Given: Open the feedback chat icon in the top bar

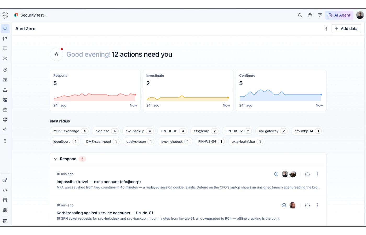Looking at the screenshot, I should [x=320, y=15].
